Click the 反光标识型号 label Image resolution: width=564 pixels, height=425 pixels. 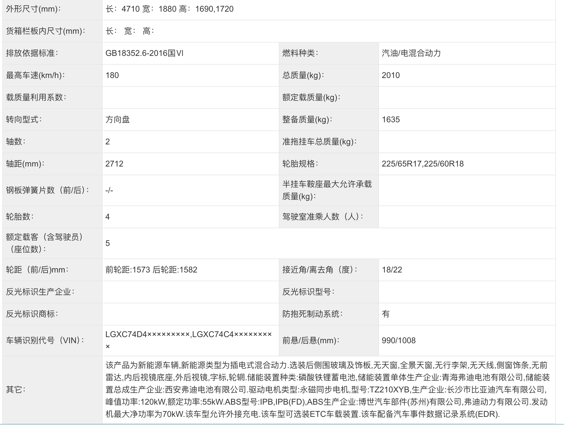click(309, 292)
